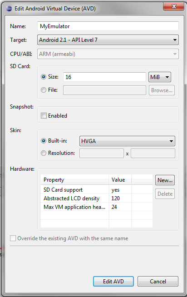This screenshot has height=297, width=187.
Task: Click the Eclipse icon in title bar
Action: coord(9,9)
